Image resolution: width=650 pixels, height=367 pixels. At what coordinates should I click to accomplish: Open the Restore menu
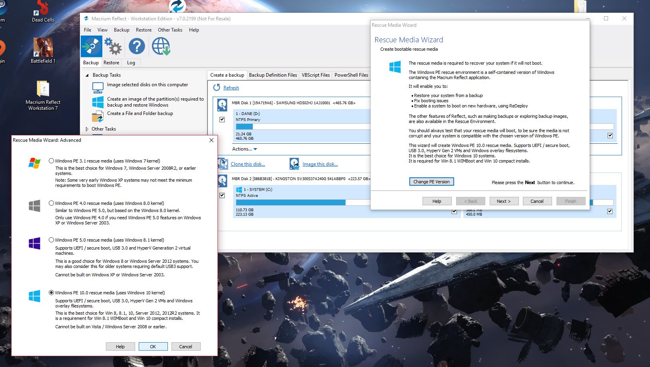coord(144,30)
